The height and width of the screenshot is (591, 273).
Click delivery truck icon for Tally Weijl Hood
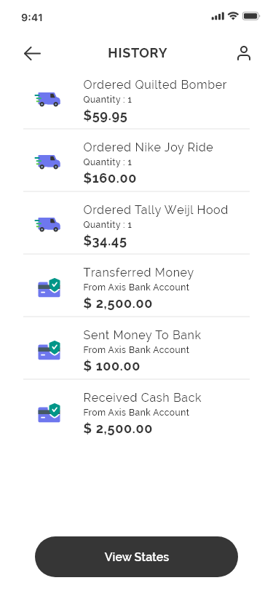(x=47, y=225)
